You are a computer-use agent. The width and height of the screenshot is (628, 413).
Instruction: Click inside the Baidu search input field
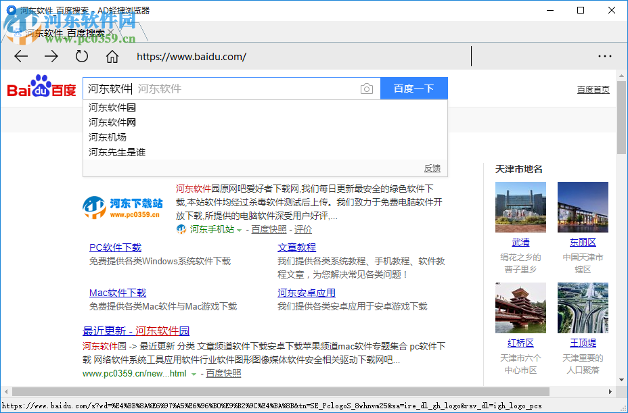203,89
